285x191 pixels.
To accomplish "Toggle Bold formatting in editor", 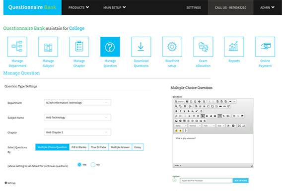I will coord(176,111).
